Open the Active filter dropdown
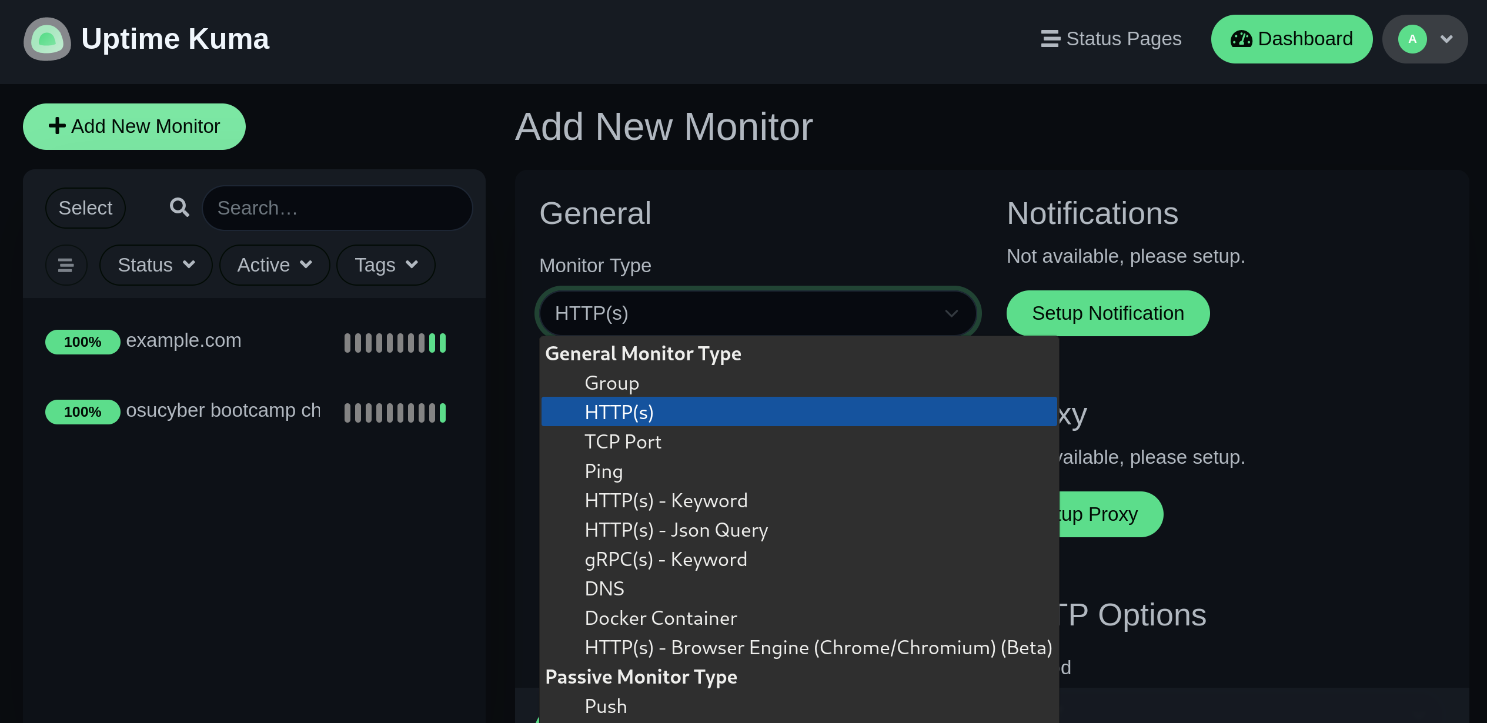The width and height of the screenshot is (1487, 723). (x=275, y=265)
